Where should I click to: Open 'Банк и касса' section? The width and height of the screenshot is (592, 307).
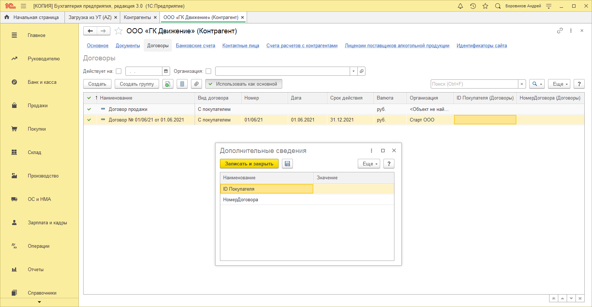click(x=42, y=82)
